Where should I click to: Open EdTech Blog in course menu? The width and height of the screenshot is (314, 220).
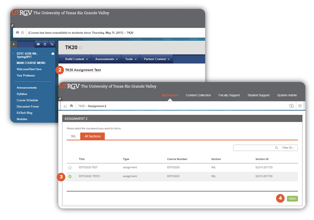point(24,113)
